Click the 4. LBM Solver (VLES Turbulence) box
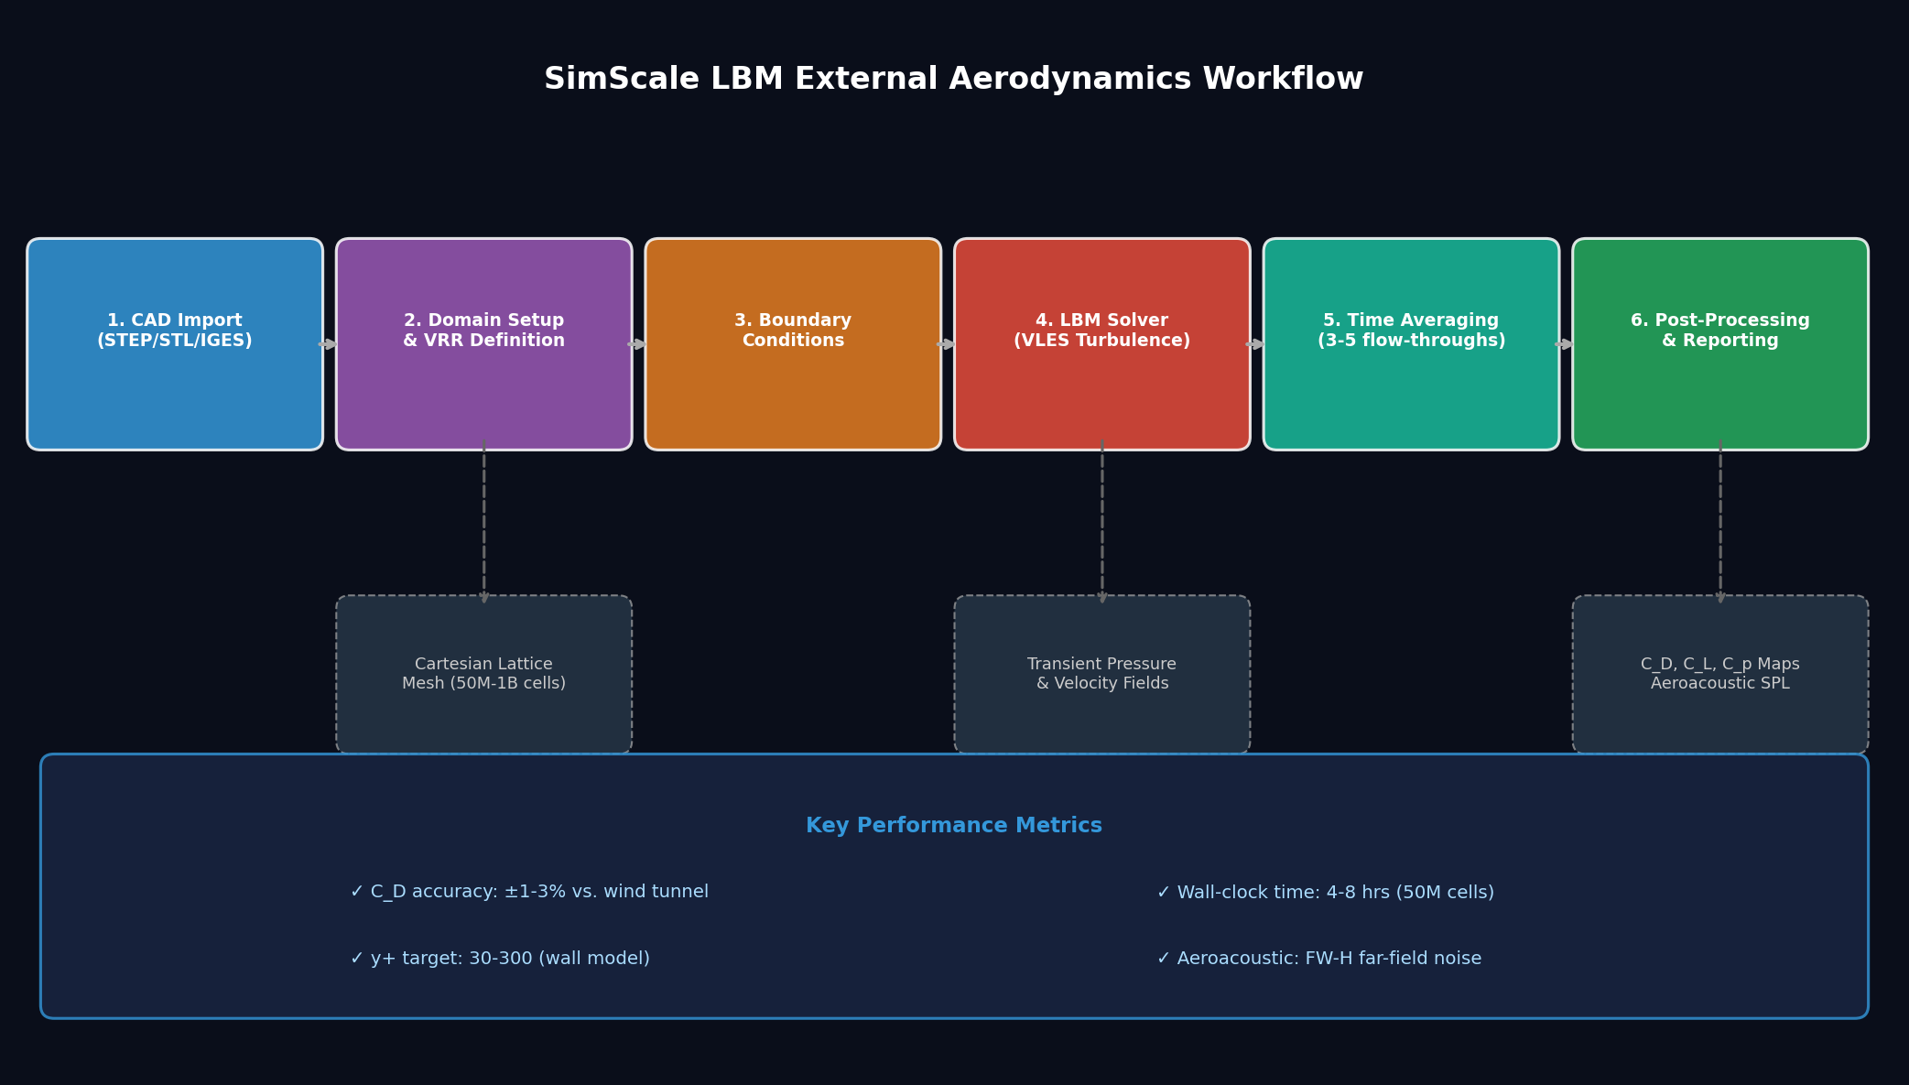Image resolution: width=1909 pixels, height=1085 pixels. click(1102, 344)
